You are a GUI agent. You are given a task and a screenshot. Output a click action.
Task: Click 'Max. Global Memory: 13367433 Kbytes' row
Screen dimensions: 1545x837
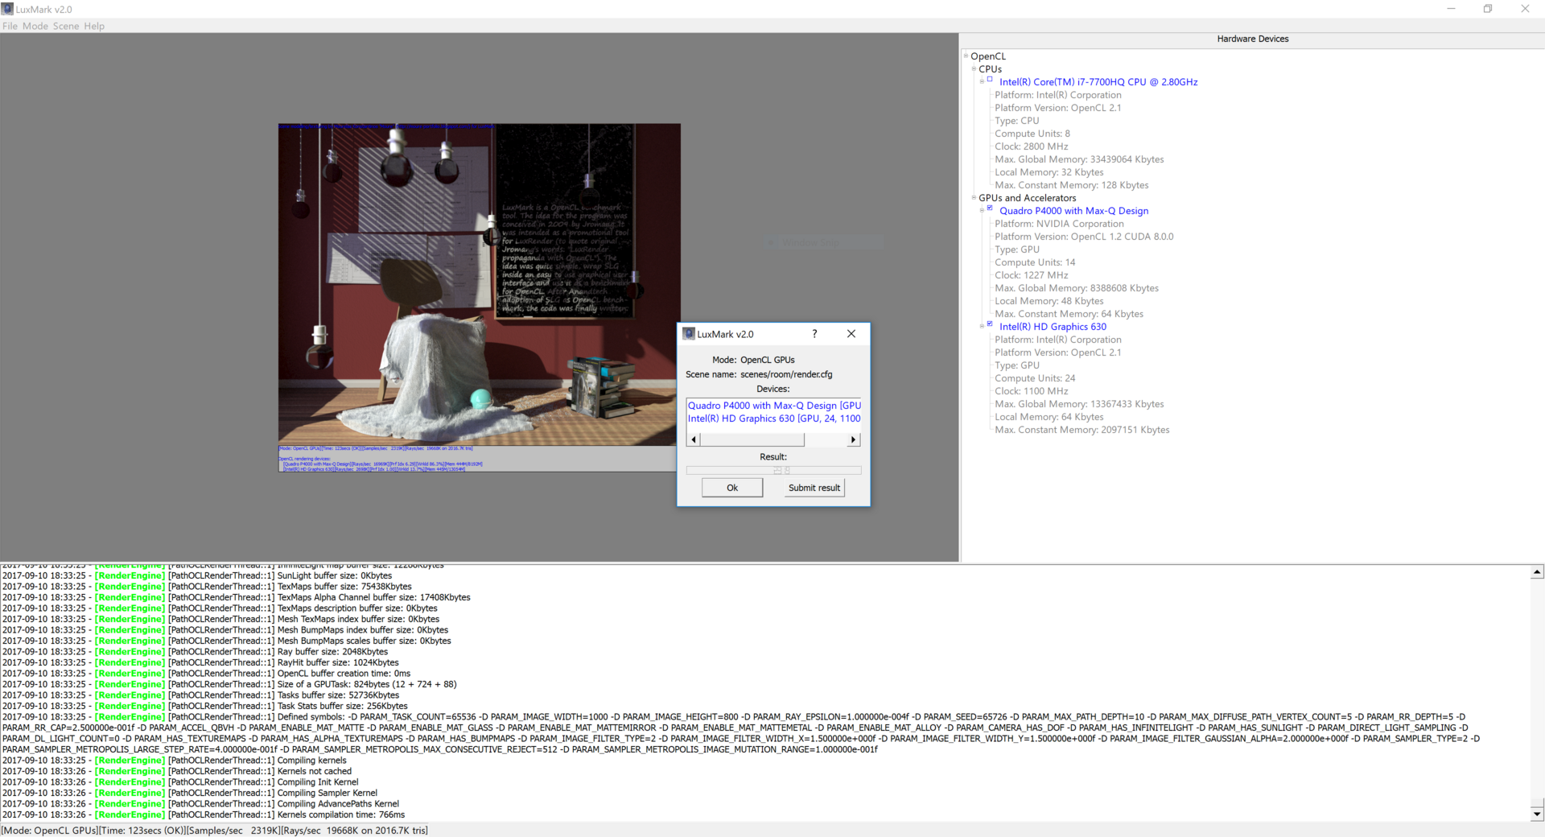[x=1079, y=404]
